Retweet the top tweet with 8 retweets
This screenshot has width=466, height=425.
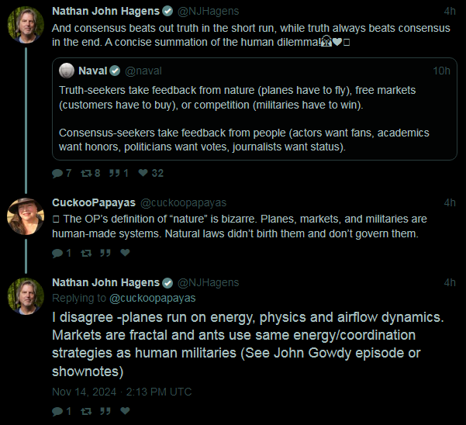tap(86, 173)
